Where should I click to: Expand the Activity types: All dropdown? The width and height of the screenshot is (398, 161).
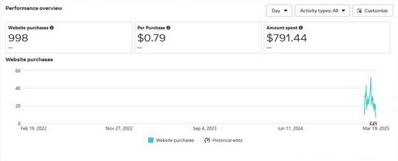pos(323,11)
